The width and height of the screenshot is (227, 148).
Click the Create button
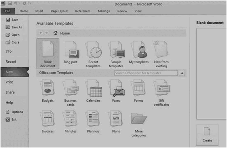207,135
